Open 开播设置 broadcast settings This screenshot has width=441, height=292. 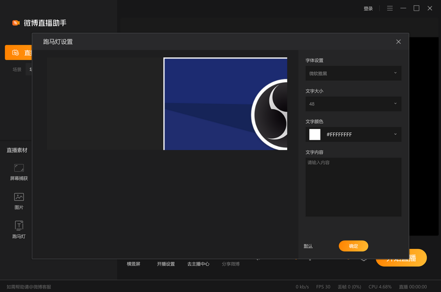click(x=165, y=263)
